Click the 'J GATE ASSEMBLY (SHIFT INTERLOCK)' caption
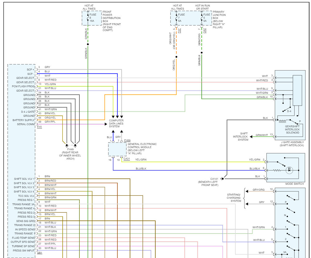The image size is (311, 258). coord(292,144)
